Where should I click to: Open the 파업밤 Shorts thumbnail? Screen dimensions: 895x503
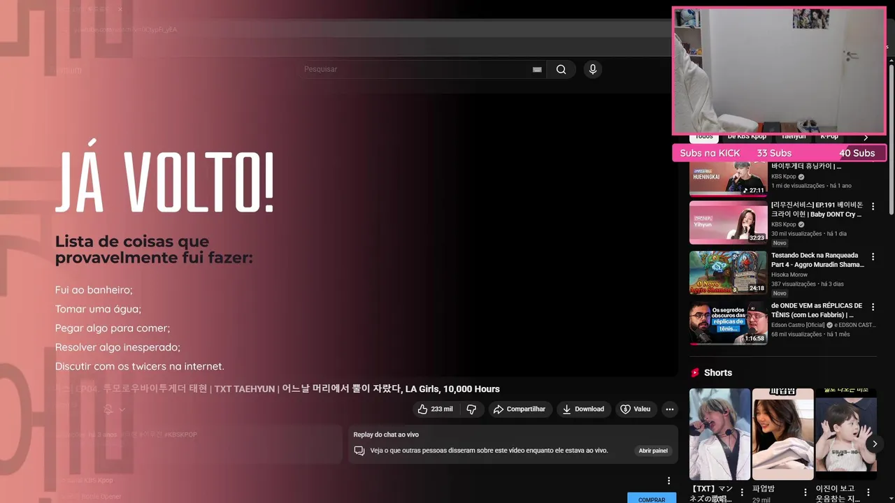(x=783, y=434)
